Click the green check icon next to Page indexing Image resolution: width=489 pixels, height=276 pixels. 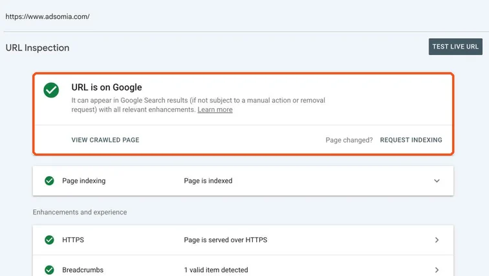[49, 181]
